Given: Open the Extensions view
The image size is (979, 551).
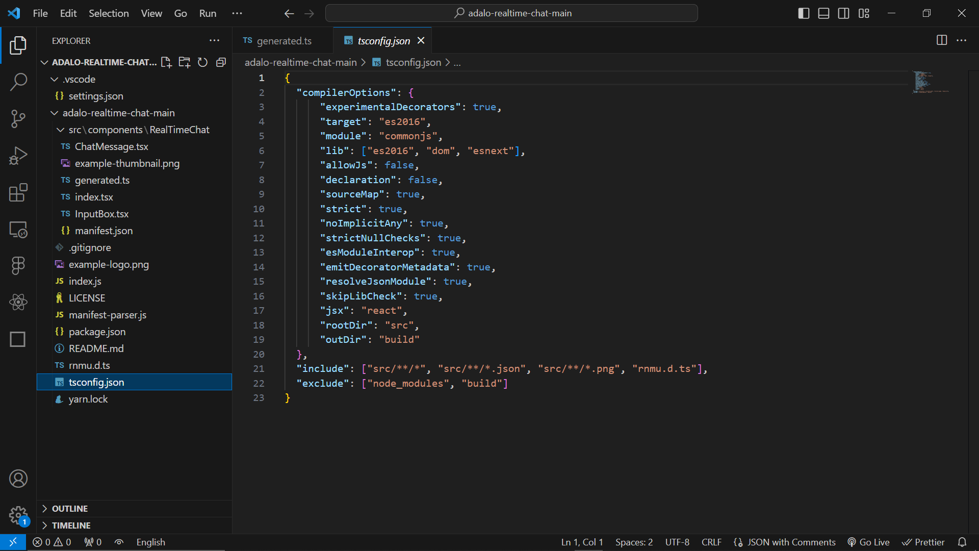Looking at the screenshot, I should point(18,193).
